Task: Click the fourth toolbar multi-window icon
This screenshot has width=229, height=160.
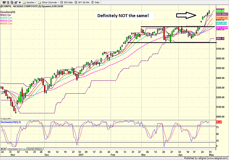Action: click(x=16, y=2)
